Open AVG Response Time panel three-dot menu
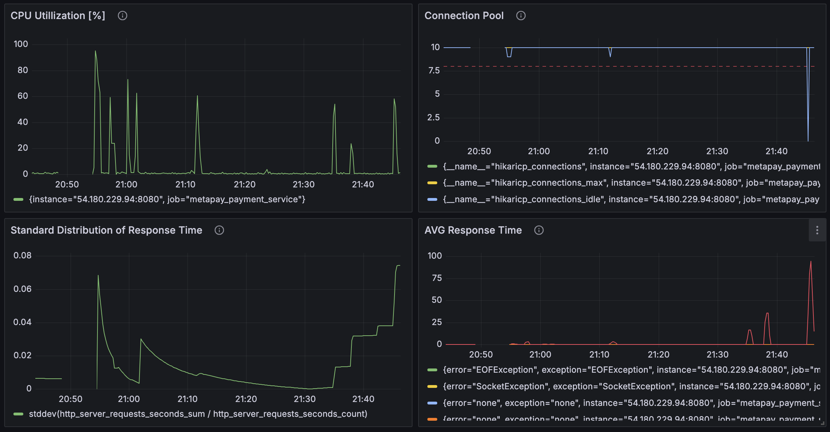The width and height of the screenshot is (830, 432). (817, 230)
